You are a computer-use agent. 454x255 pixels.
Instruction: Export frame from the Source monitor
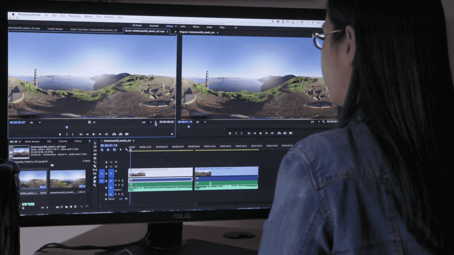coord(127,134)
